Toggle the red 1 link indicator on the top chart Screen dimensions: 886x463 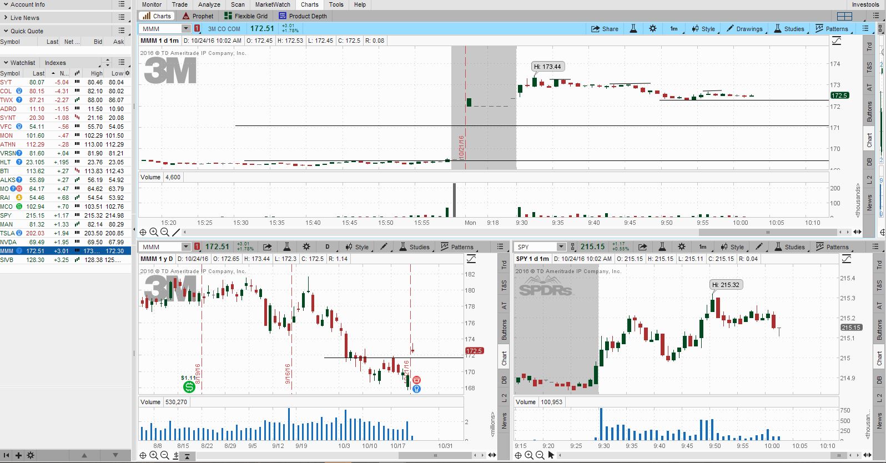197,29
